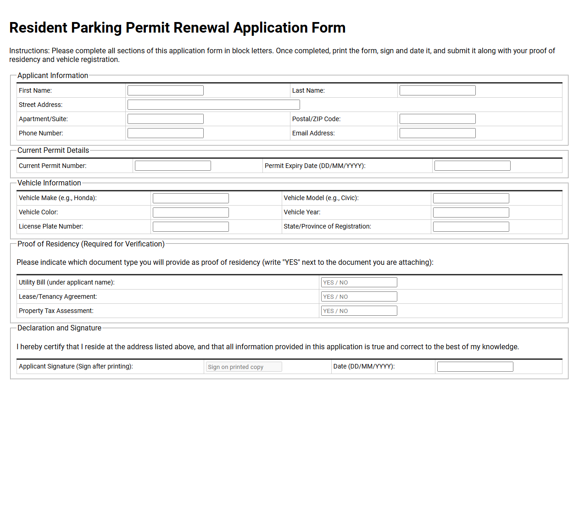
Task: Click the 'Please indicate which document type' text
Action: click(x=225, y=262)
